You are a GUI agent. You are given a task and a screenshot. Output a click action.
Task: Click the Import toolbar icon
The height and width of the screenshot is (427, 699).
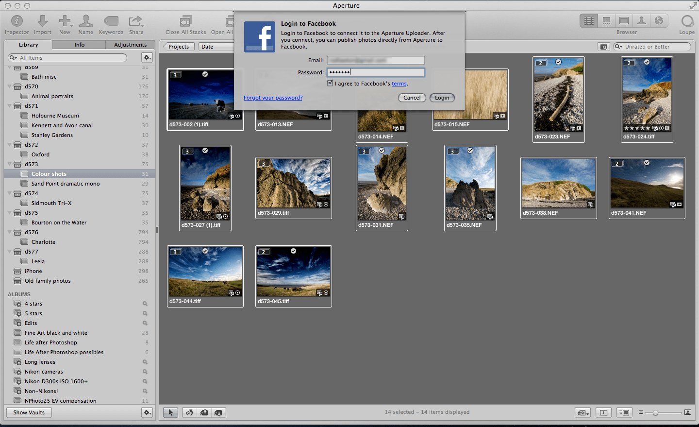point(43,21)
